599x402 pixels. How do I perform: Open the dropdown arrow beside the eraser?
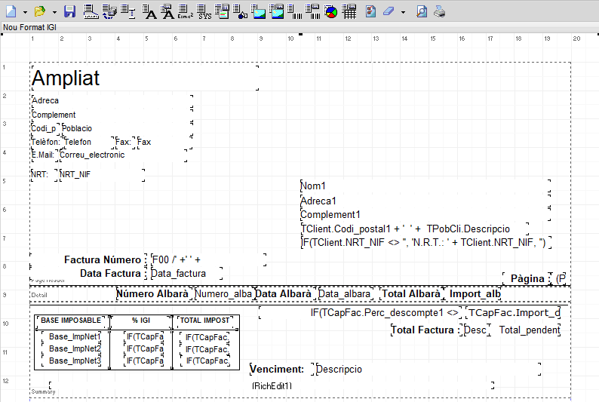[x=403, y=12]
